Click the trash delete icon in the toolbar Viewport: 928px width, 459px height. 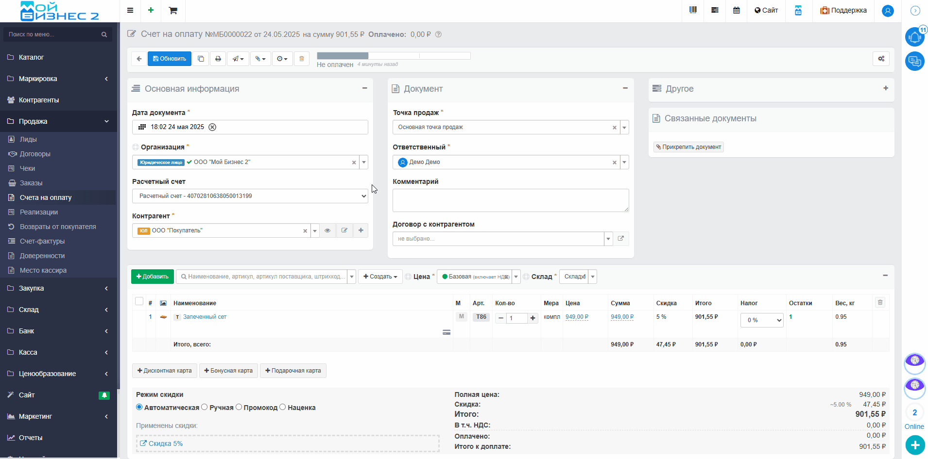tap(301, 59)
